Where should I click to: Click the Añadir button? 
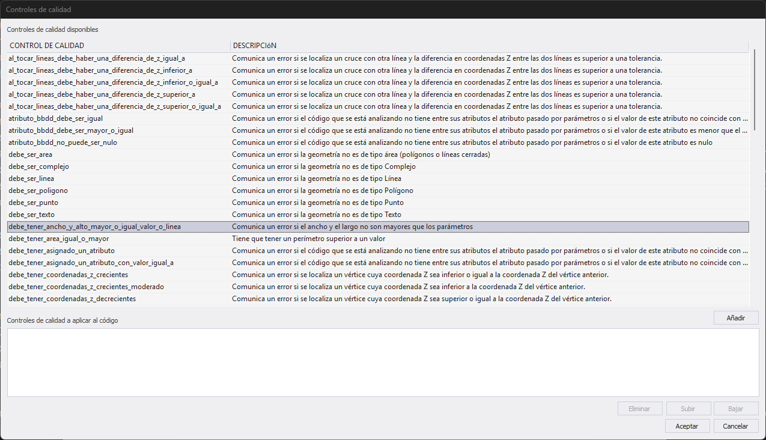736,318
